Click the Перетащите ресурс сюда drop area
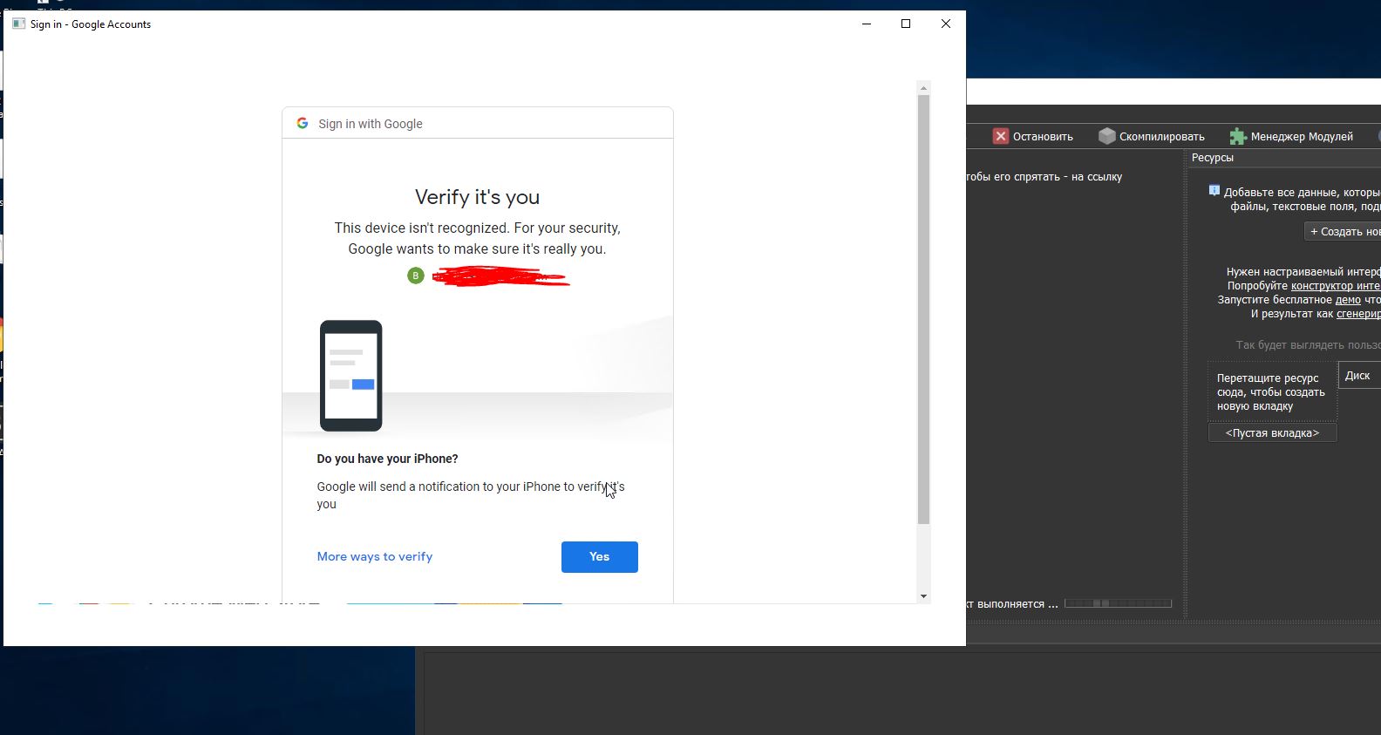This screenshot has height=735, width=1381. coord(1272,392)
